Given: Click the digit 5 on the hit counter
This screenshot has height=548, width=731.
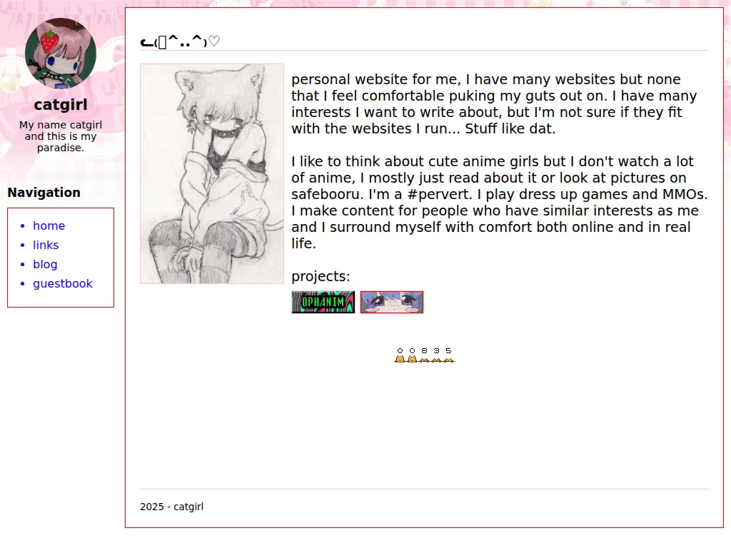Looking at the screenshot, I should (x=448, y=350).
